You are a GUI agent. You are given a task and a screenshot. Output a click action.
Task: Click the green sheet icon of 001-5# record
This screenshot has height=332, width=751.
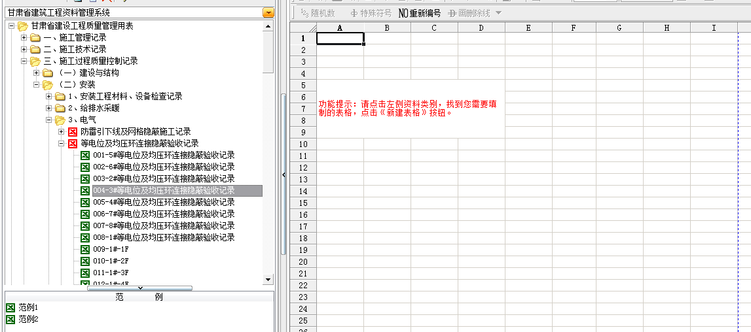point(85,155)
